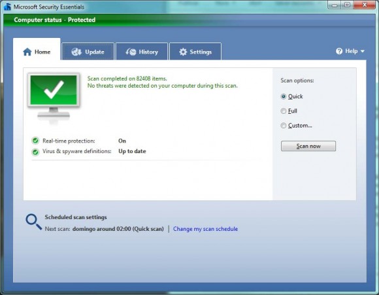
Task: Click the Virus & spyware definitions check icon
Action: pos(35,152)
